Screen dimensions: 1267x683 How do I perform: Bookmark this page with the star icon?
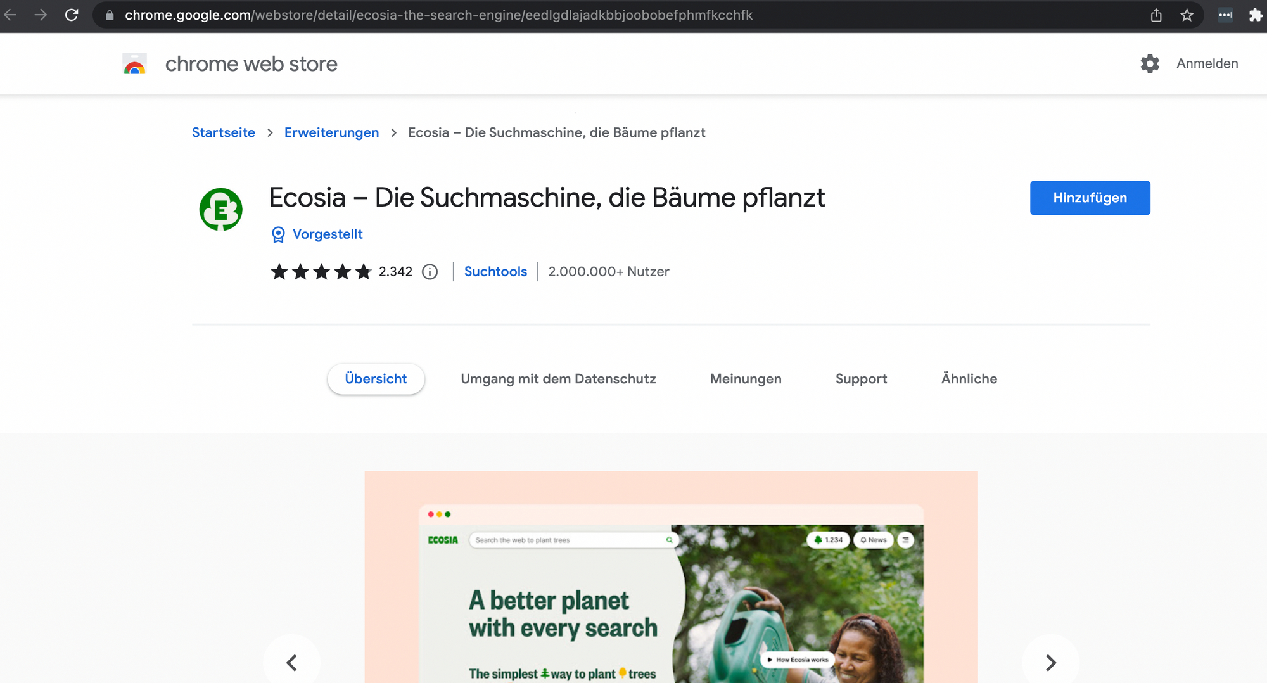click(1187, 15)
